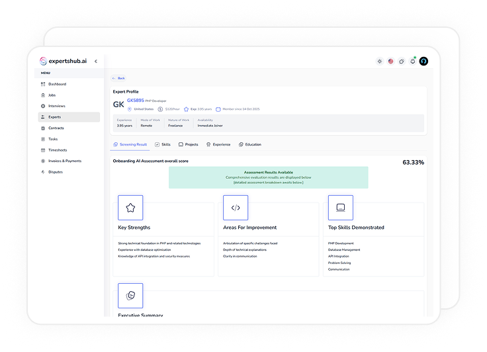Screen dimensions: 487x352
Task: Open the Projects tab
Action: (188, 144)
